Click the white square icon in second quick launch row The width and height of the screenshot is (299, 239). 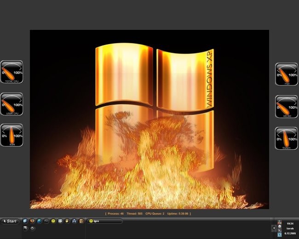point(25,228)
